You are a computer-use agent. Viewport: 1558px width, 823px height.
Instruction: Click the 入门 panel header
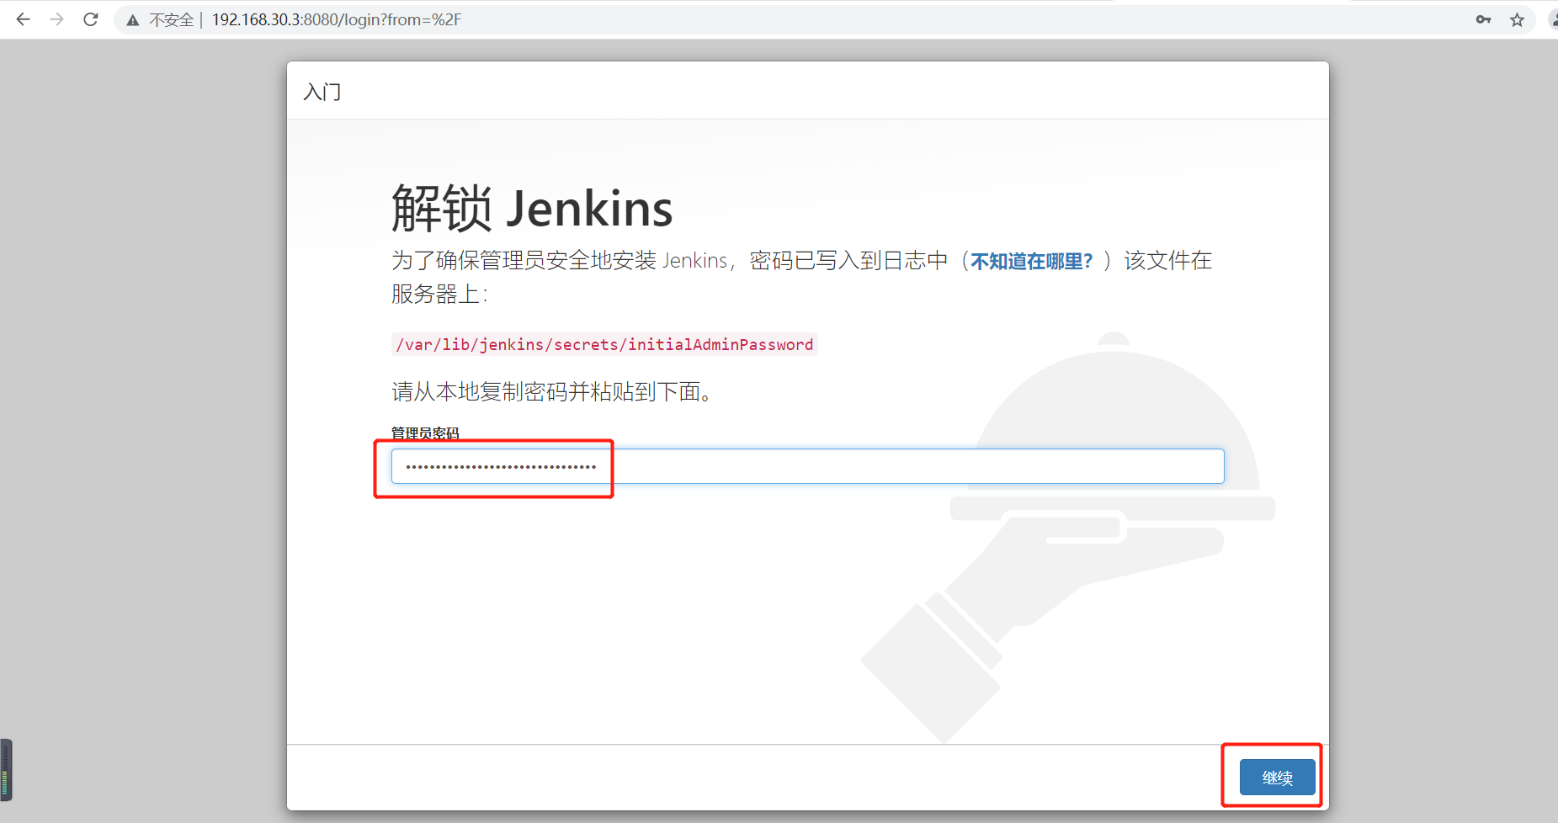[322, 91]
